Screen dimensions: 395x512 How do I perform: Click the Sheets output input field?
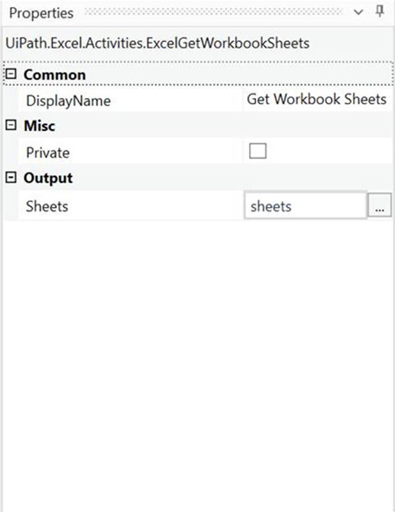(305, 206)
